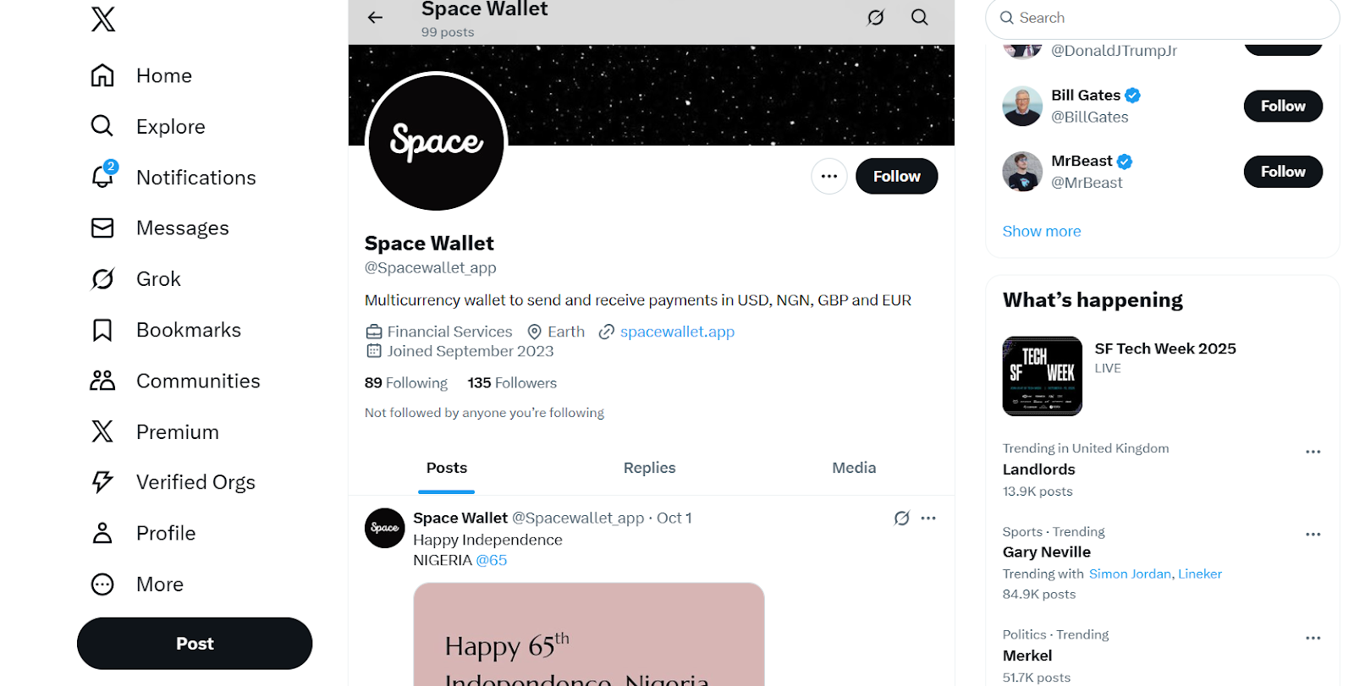
Task: Click the Search input field
Action: [x=1168, y=18]
